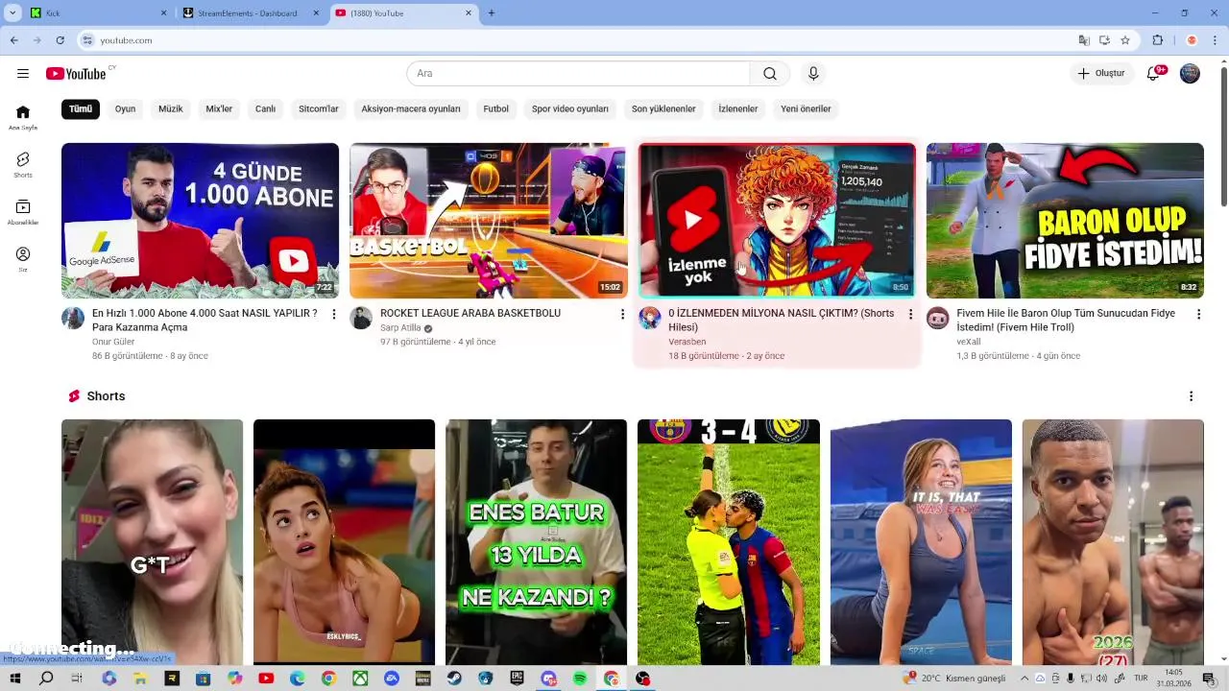
Task: Start voice search with the microphone
Action: [813, 74]
